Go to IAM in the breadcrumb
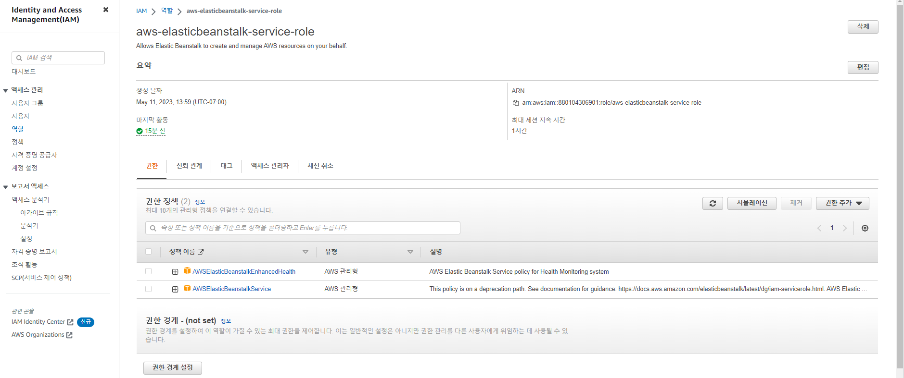The width and height of the screenshot is (904, 378). [x=141, y=11]
